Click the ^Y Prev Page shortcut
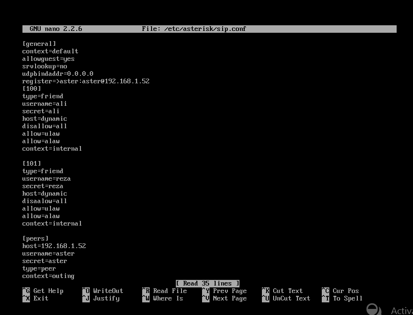This screenshot has width=413, height=315. pyautogui.click(x=224, y=291)
